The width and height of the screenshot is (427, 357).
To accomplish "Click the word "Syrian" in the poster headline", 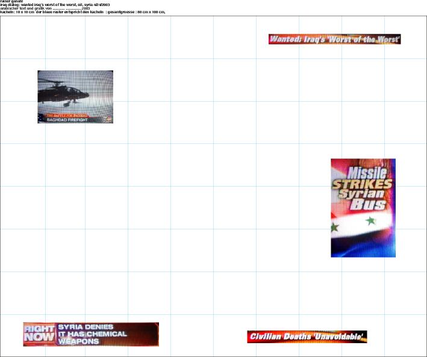I will tap(363, 194).
